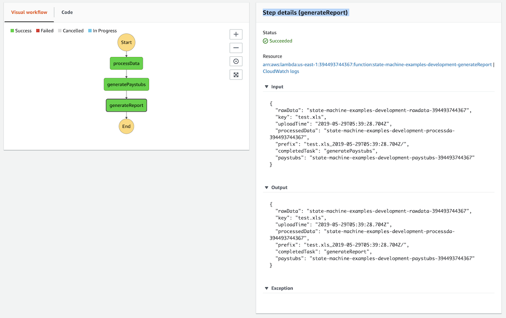Click the green Succeeded status icon

pos(265,41)
